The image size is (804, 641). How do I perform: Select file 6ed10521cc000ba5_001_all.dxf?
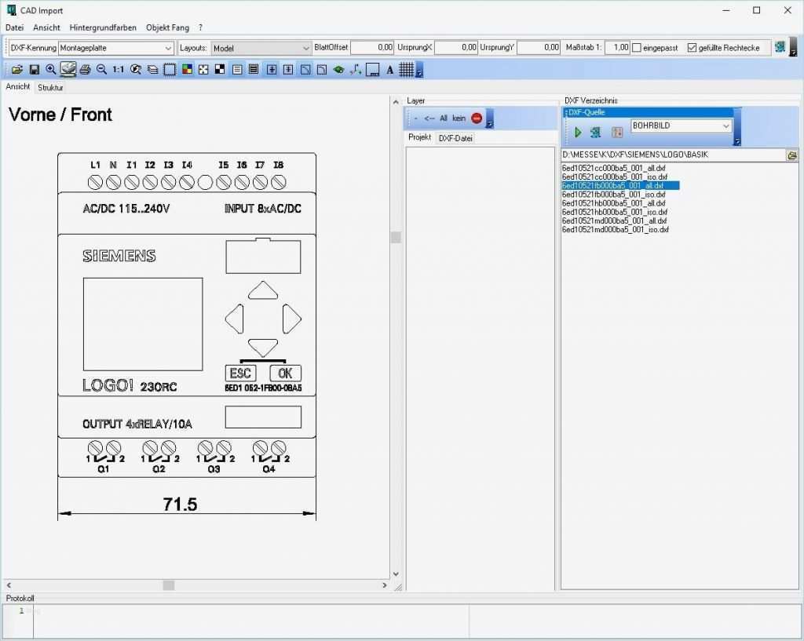click(x=614, y=168)
